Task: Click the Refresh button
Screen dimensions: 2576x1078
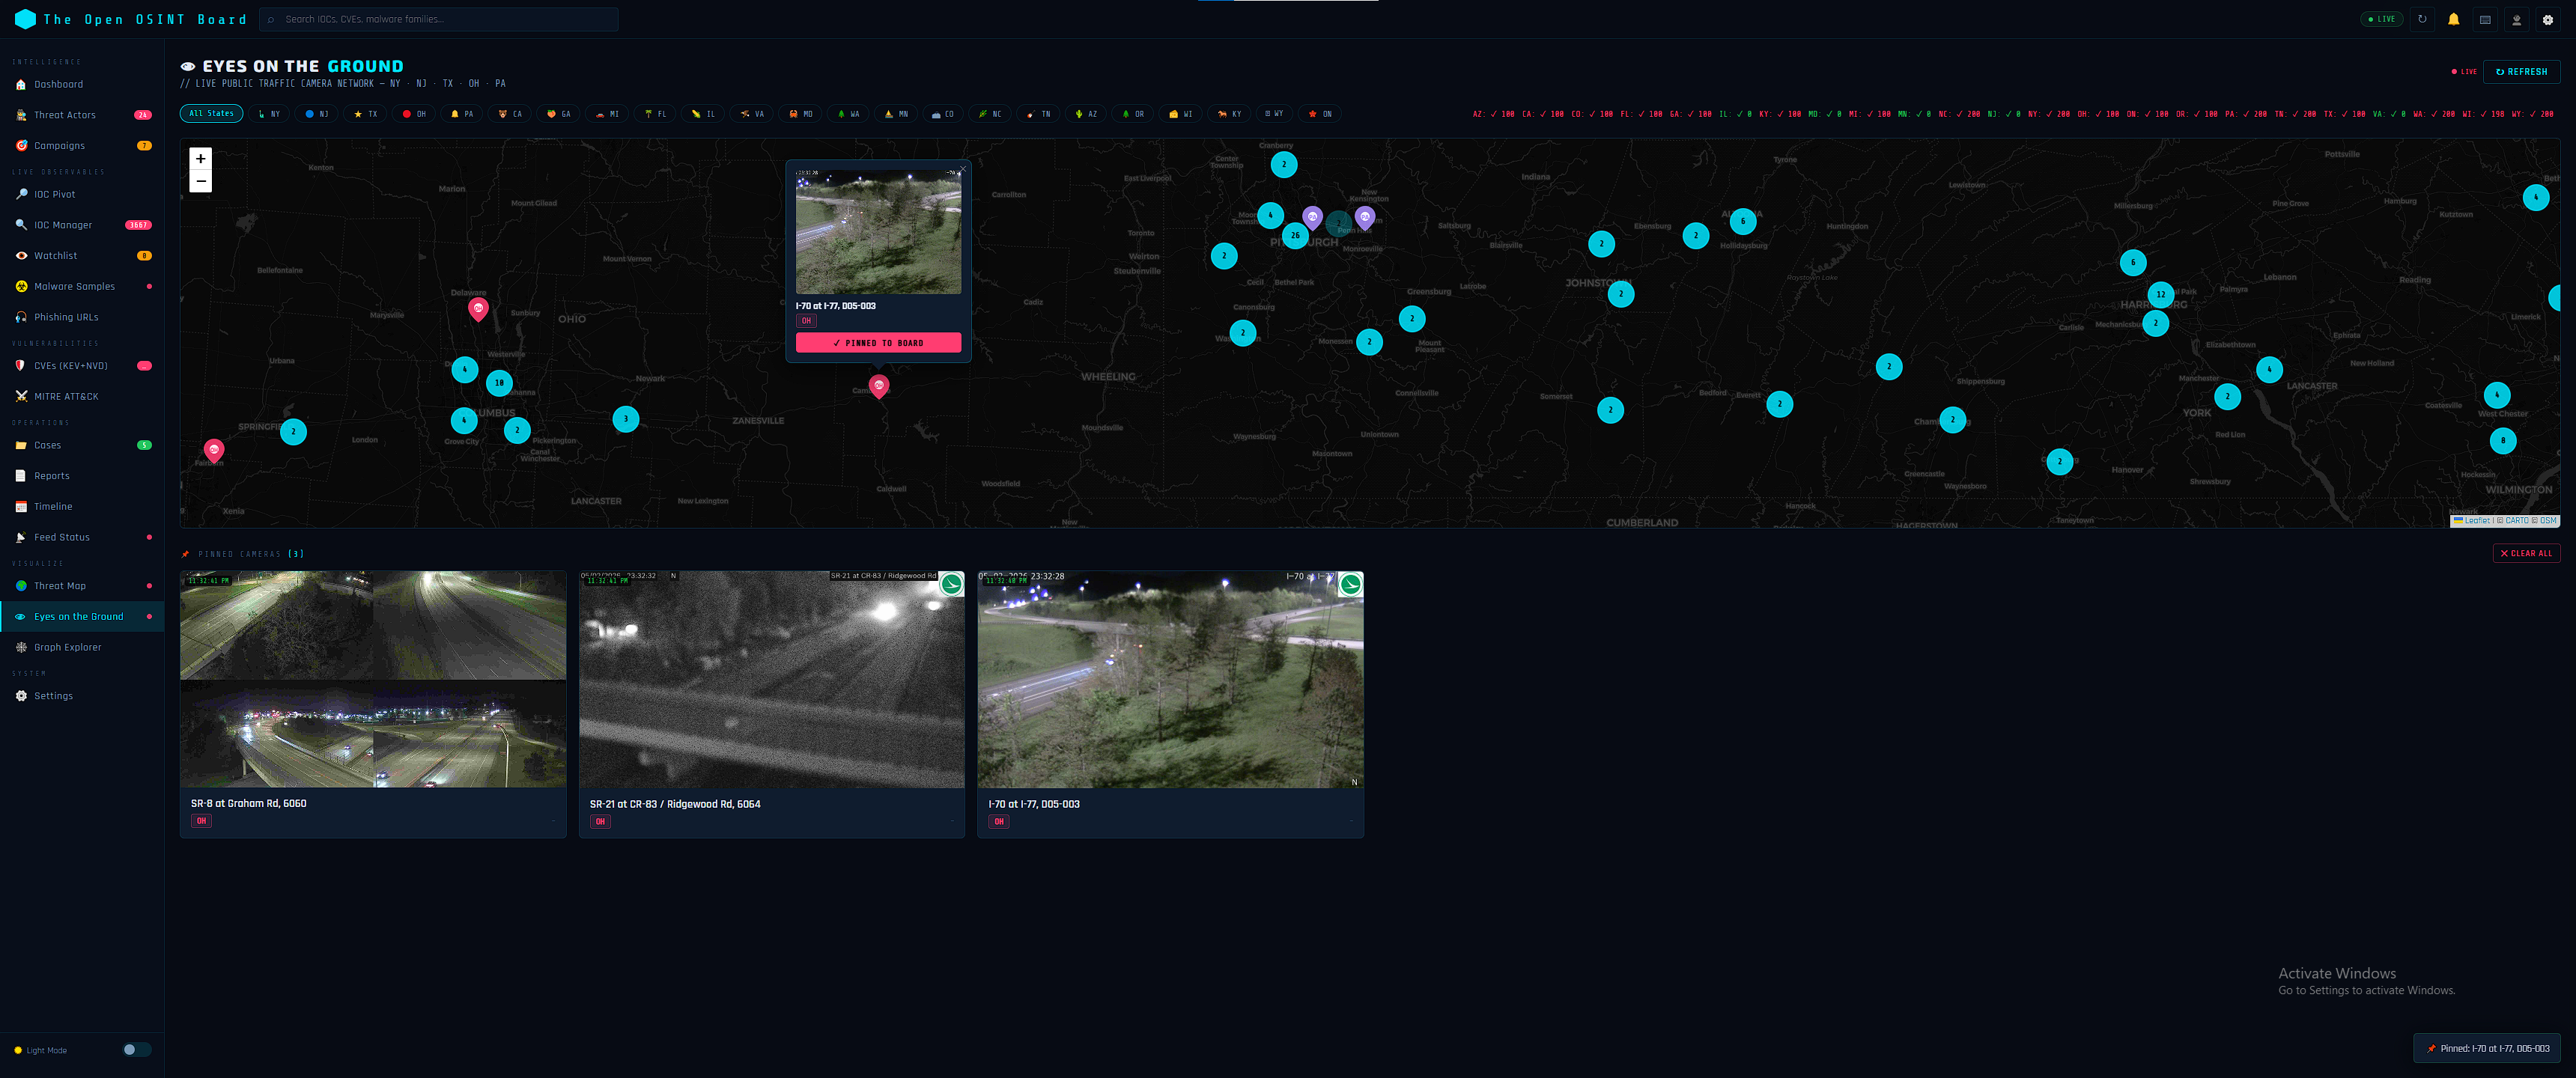Action: (2521, 72)
